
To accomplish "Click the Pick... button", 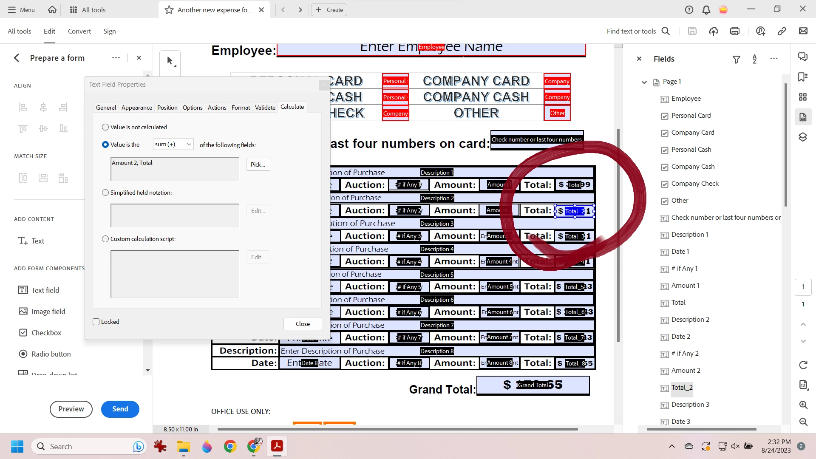I will (x=258, y=164).
